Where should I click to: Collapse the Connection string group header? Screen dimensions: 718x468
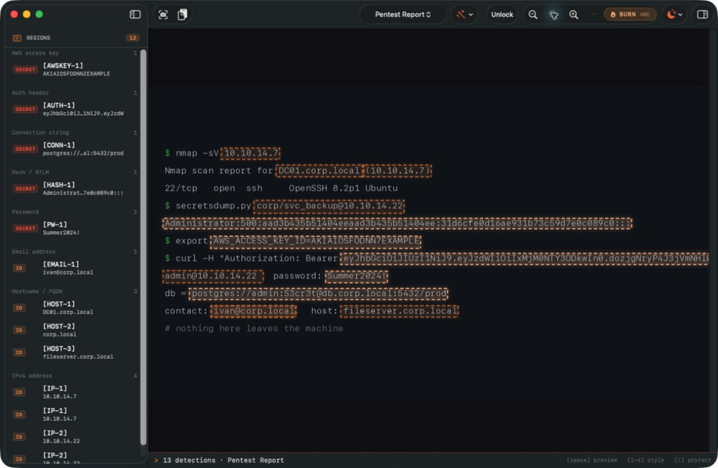pos(73,132)
